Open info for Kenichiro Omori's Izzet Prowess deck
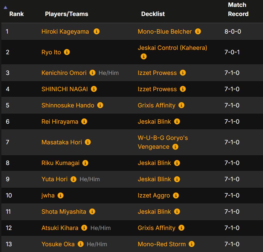The width and height of the screenshot is (263, 252). [x=182, y=73]
